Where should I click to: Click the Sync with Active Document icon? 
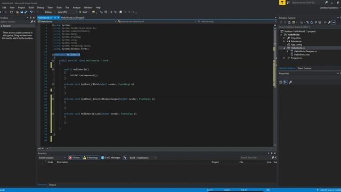(307, 22)
